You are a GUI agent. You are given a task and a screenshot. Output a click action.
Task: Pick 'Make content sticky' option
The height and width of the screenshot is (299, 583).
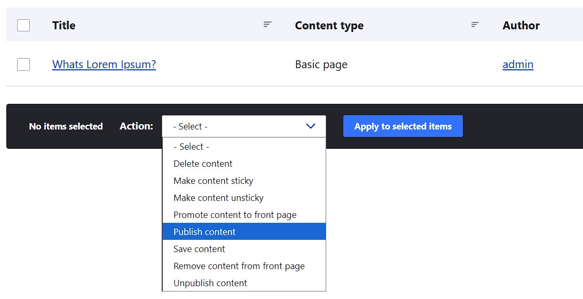(x=213, y=181)
